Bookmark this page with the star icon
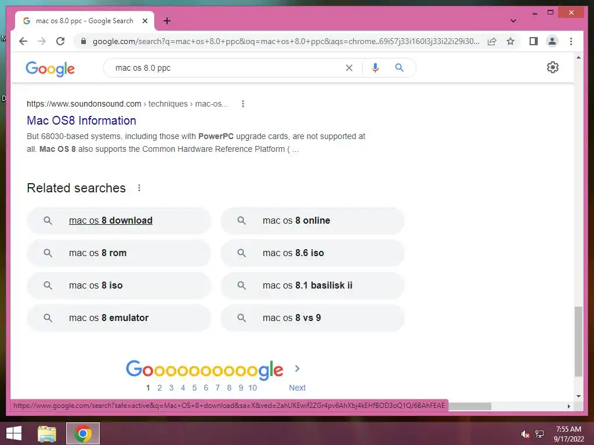The width and height of the screenshot is (594, 445). coord(510,41)
